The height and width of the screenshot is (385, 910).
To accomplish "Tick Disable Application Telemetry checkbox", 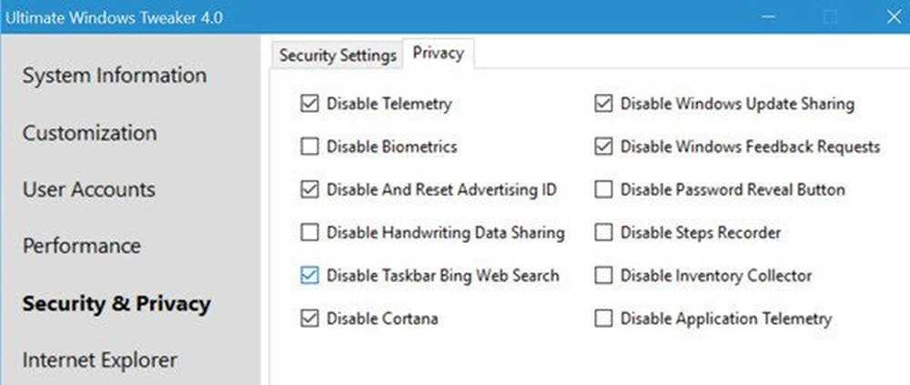I will [x=603, y=319].
